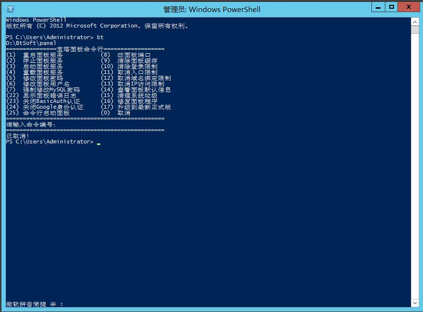Viewport: 423px width, 312px height.
Task: Click option (2) 停止面板服务
Action: [x=35, y=60]
